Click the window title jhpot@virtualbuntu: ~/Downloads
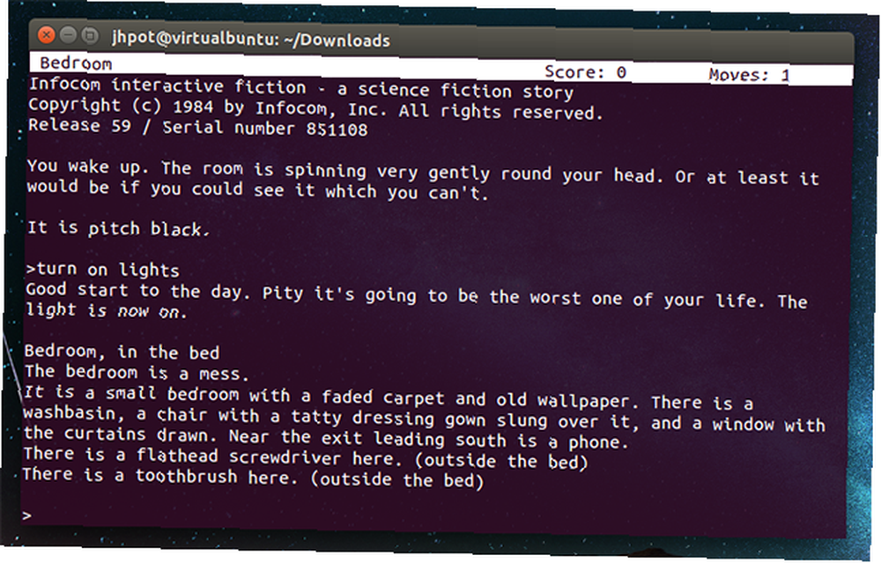Image resolution: width=881 pixels, height=563 pixels. pyautogui.click(x=250, y=40)
